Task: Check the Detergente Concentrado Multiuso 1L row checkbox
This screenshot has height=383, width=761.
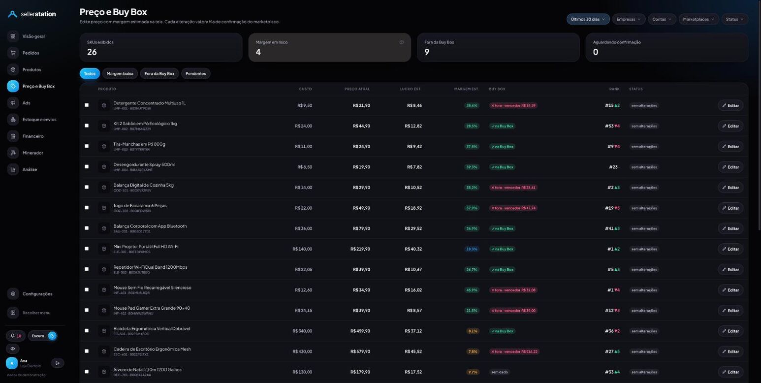Action: (x=87, y=105)
